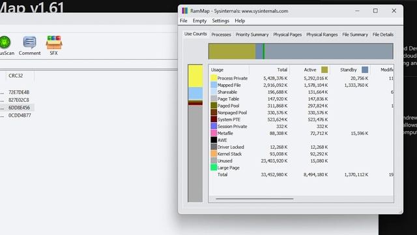Minimize the RamMap window
This screenshot has width=417, height=235.
[x=357, y=10]
